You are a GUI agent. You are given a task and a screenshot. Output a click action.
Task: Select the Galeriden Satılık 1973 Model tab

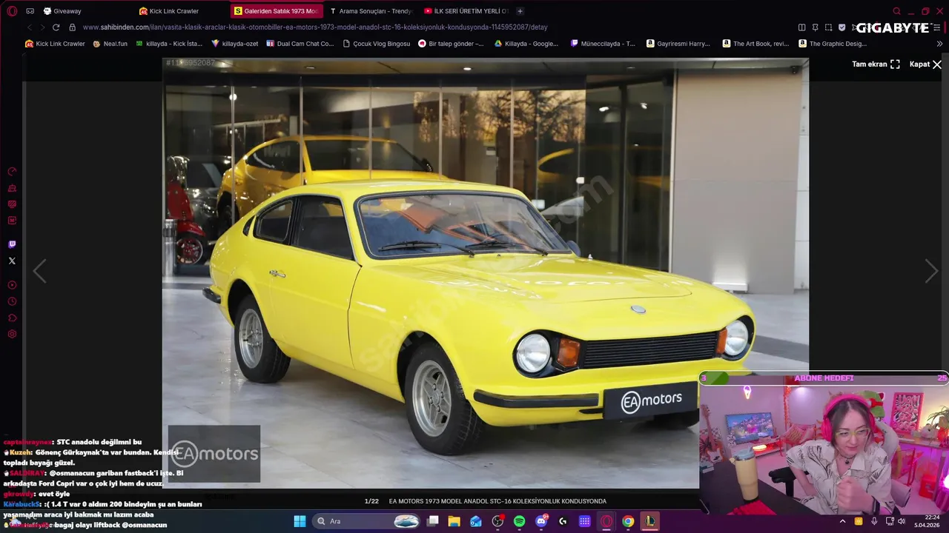tap(277, 11)
